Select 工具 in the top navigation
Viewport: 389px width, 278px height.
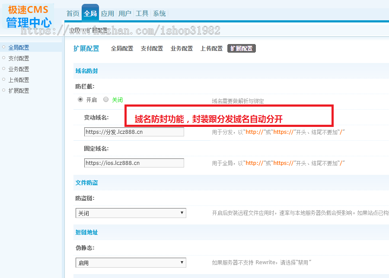(141, 13)
